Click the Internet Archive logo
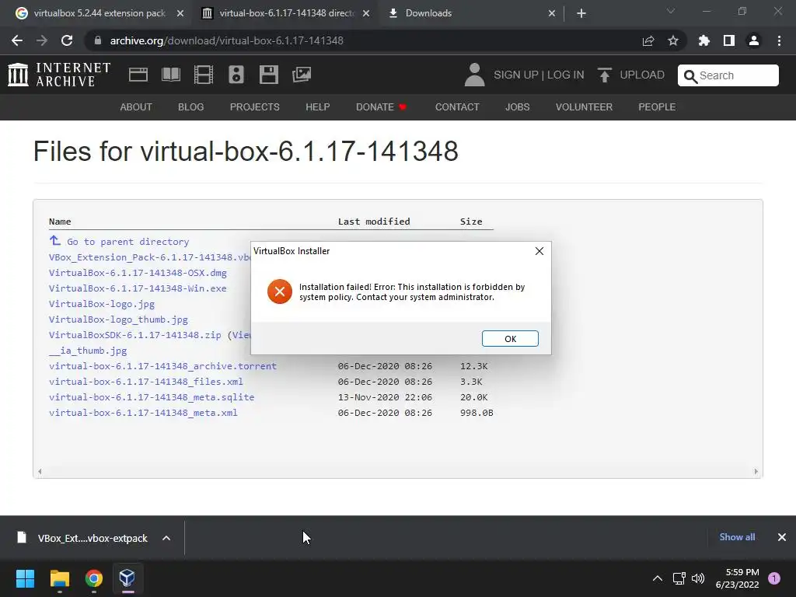Image resolution: width=796 pixels, height=597 pixels. (59, 75)
